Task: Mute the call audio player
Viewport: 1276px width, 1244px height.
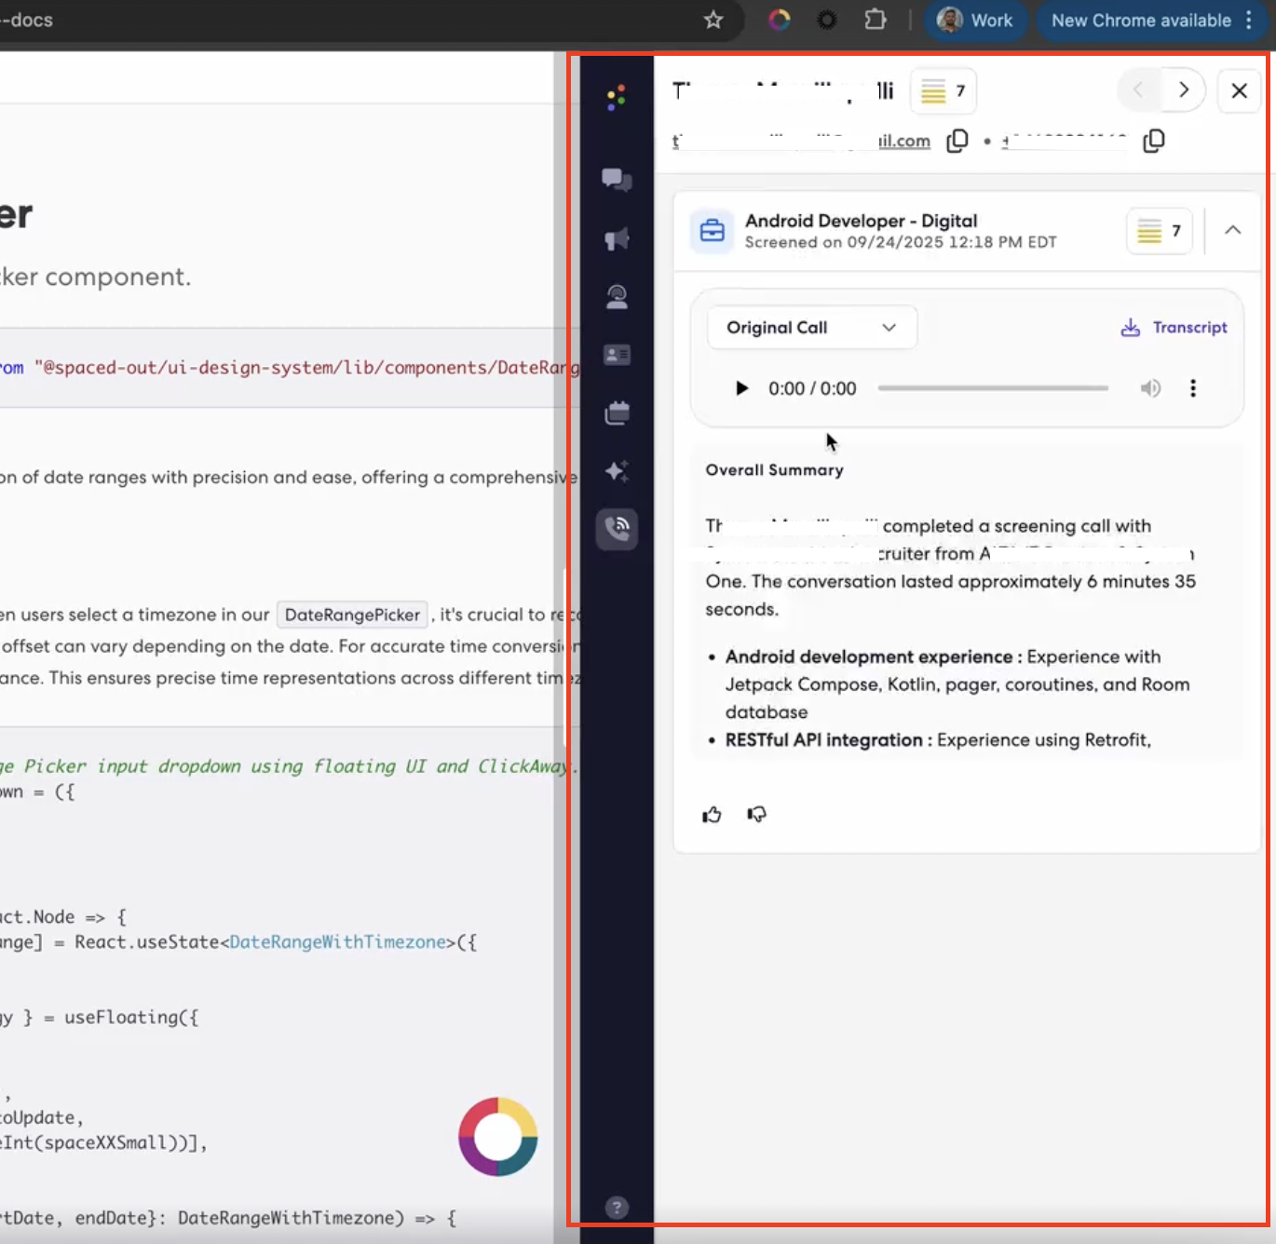Action: (1151, 388)
